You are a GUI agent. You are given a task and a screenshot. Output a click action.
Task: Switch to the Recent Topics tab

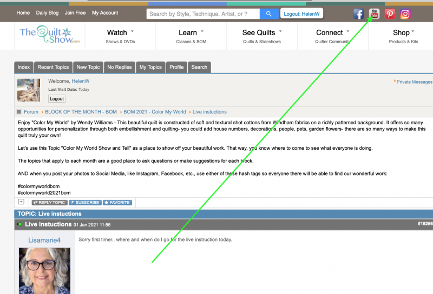coord(53,67)
